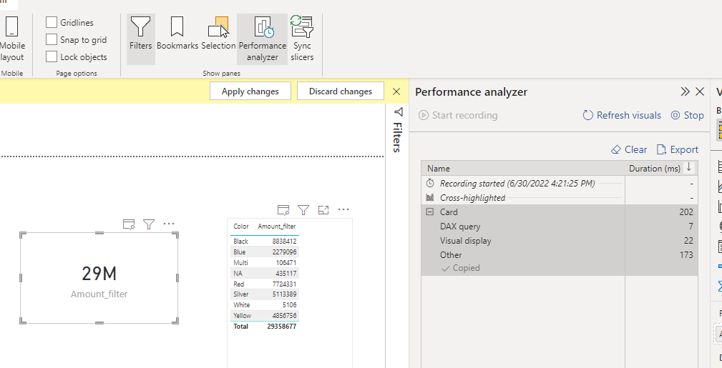The width and height of the screenshot is (722, 368).
Task: Stop the performance recording
Action: [688, 115]
